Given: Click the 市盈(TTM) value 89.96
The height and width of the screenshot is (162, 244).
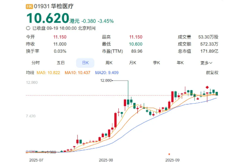Looking at the screenshot, I should click(137, 51).
